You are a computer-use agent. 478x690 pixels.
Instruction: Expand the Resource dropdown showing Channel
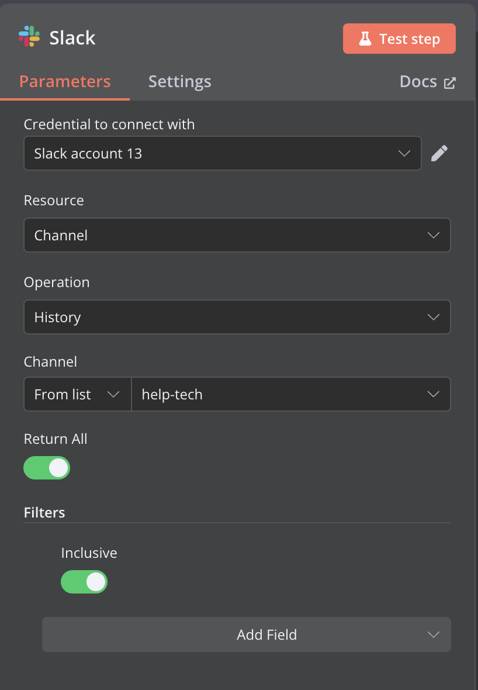pos(237,235)
